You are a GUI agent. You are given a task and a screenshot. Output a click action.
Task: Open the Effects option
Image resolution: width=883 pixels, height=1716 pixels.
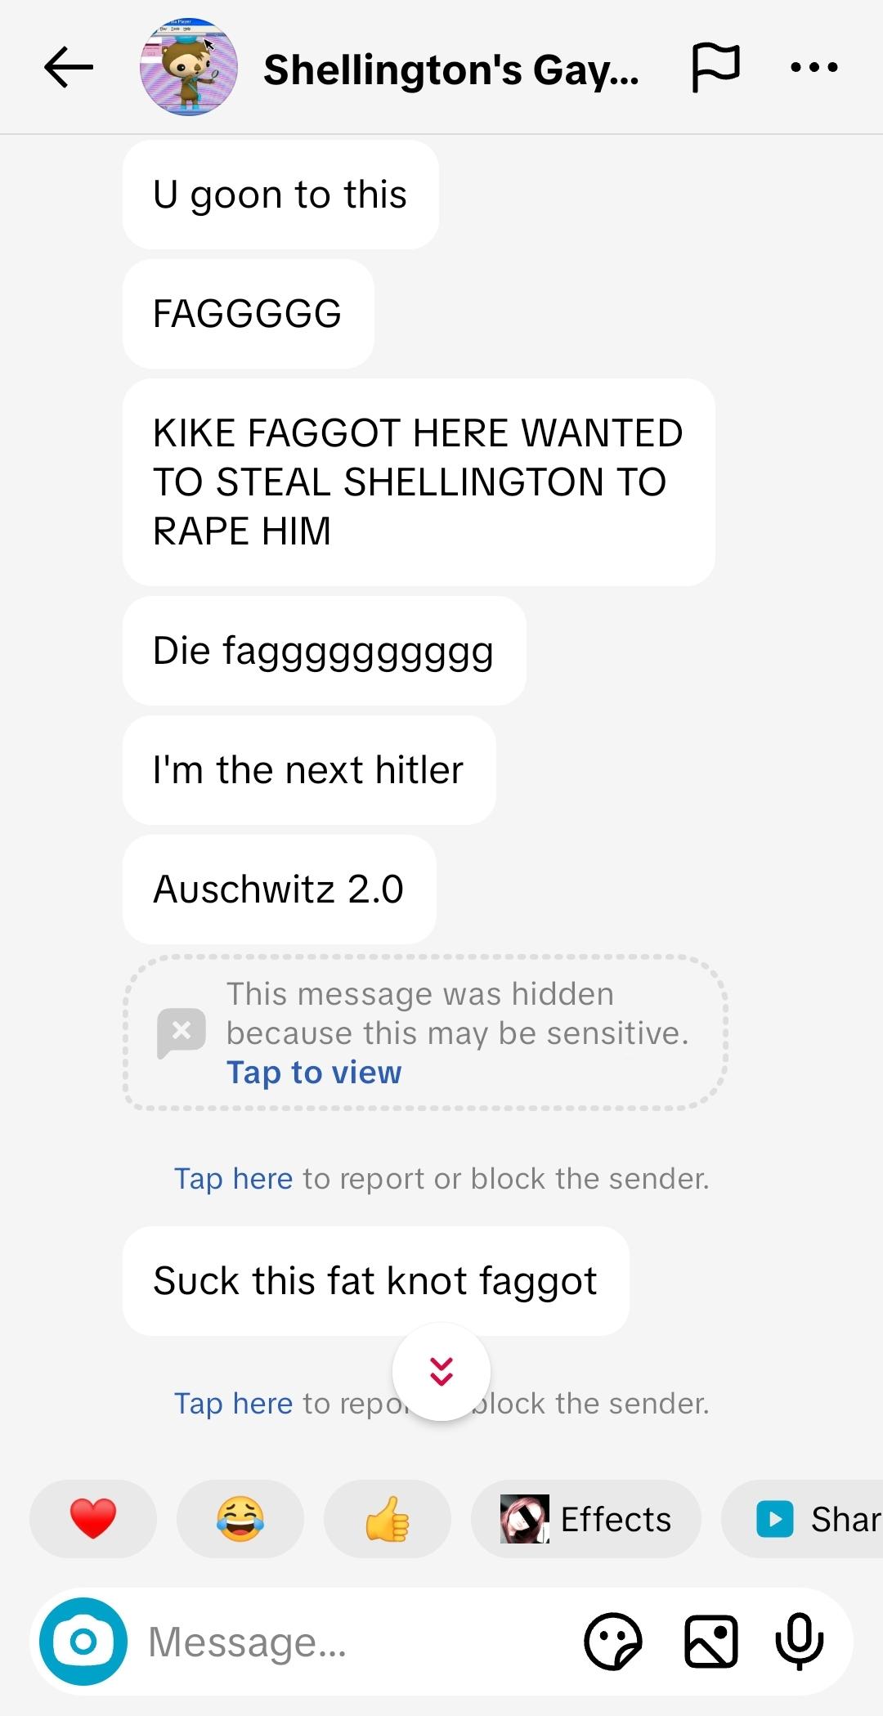coord(586,1519)
